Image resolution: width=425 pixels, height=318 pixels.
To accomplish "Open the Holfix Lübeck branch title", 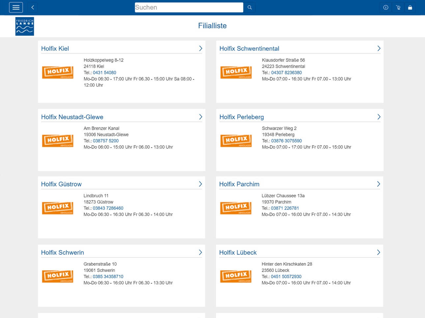I will [238, 253].
